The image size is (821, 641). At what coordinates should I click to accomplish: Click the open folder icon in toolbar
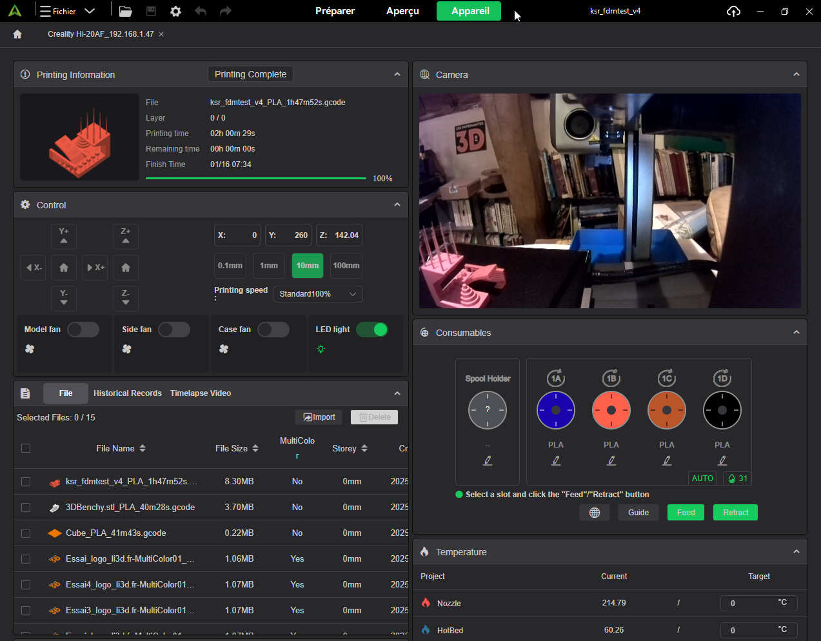coord(126,11)
